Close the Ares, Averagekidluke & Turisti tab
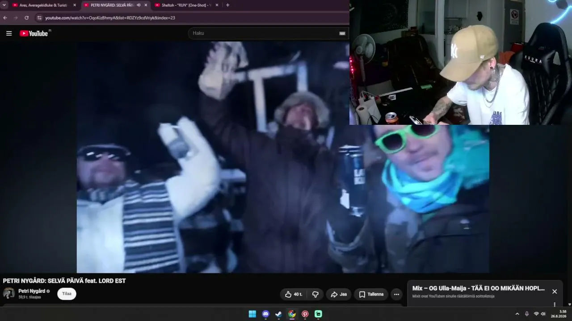Viewport: 572px width, 321px height. [x=74, y=5]
